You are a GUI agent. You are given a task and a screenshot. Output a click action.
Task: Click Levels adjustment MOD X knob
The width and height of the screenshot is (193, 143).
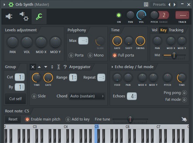point(41,42)
